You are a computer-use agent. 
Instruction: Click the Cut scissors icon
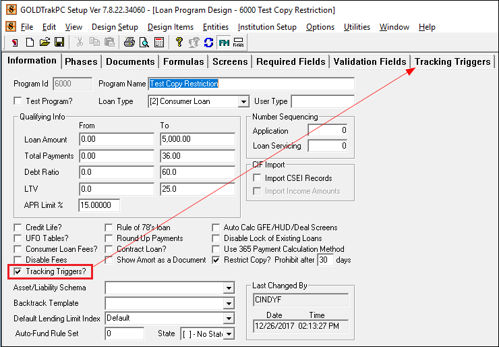pos(80,43)
